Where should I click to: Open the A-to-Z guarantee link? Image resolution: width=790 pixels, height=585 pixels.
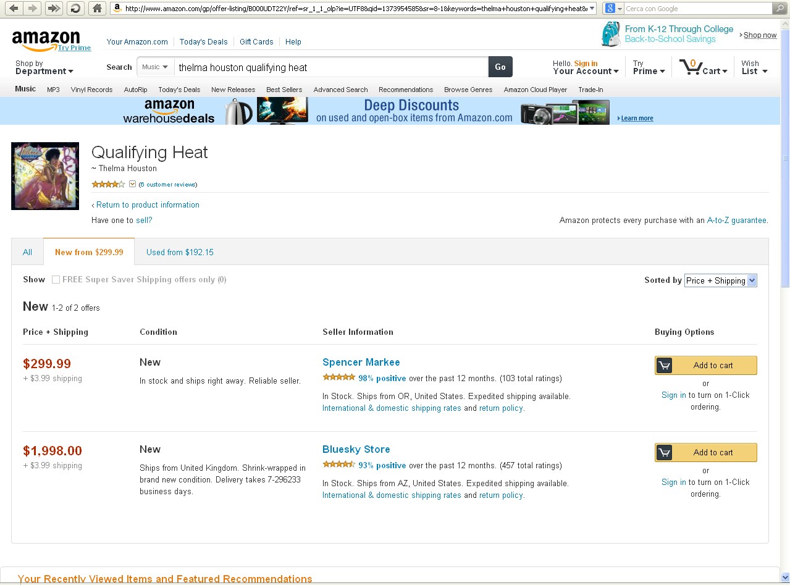[736, 220]
